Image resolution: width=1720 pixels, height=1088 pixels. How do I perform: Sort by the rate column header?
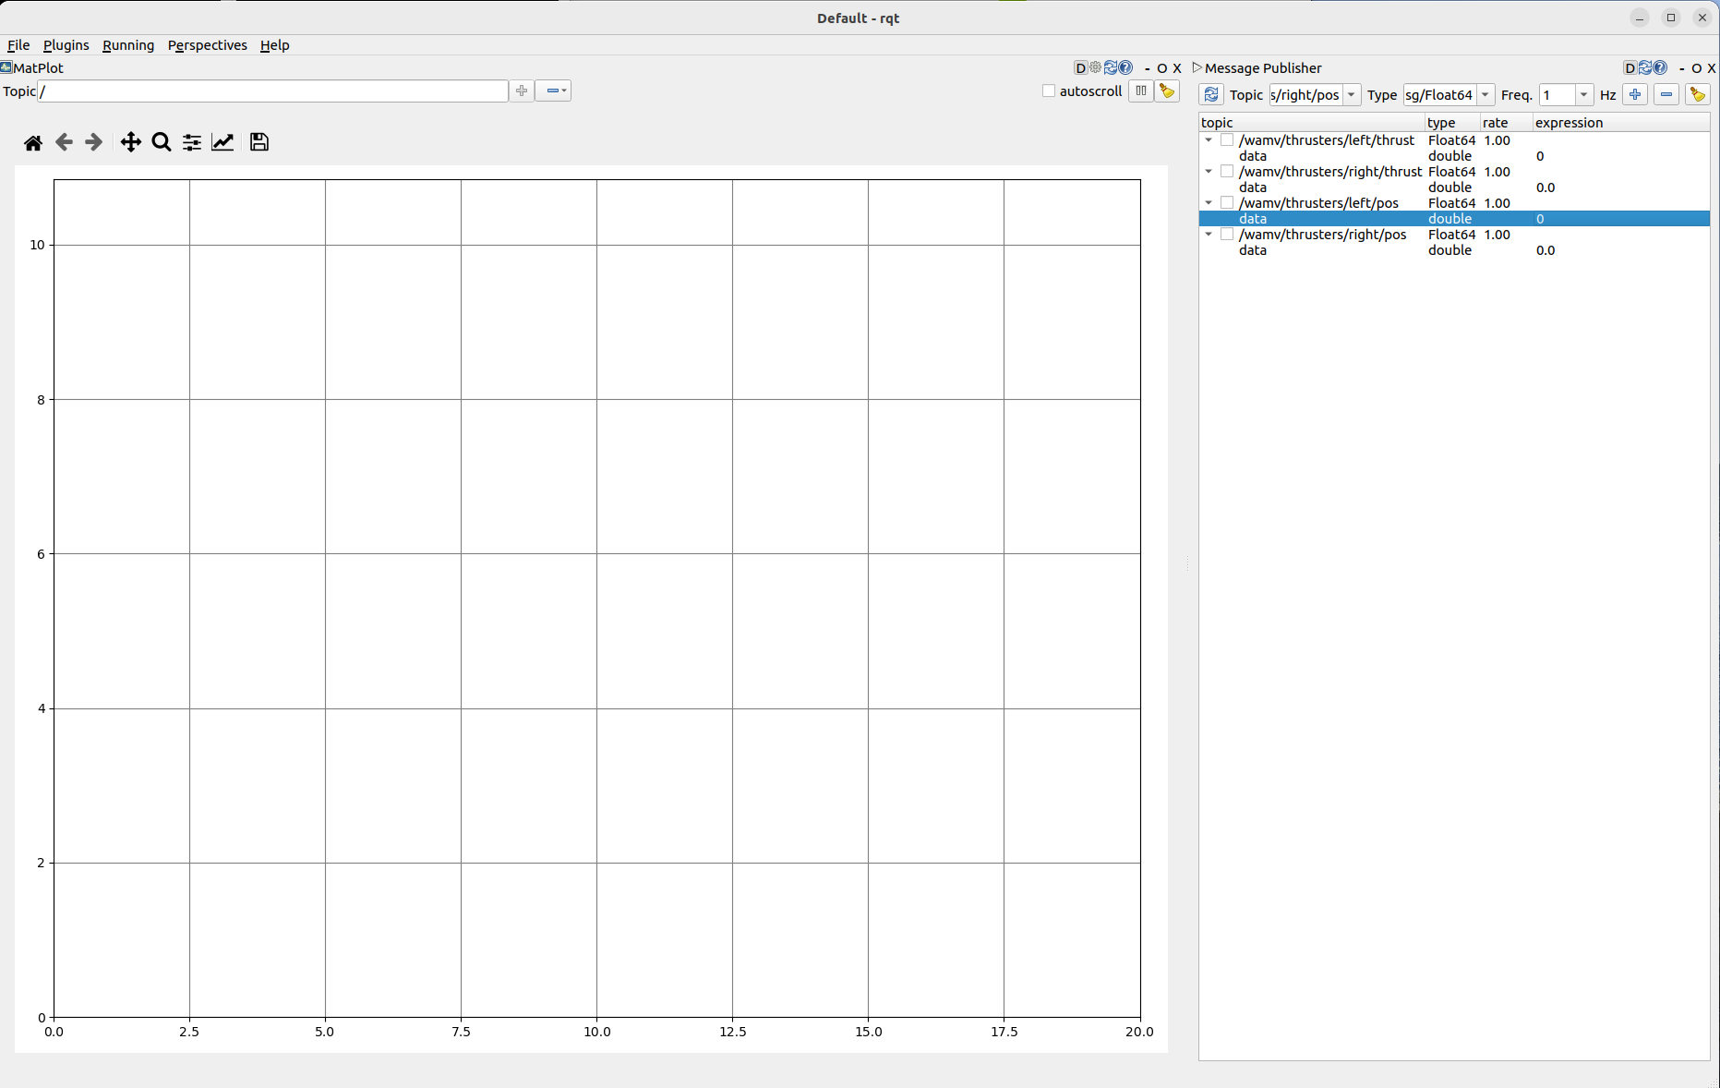tap(1507, 123)
